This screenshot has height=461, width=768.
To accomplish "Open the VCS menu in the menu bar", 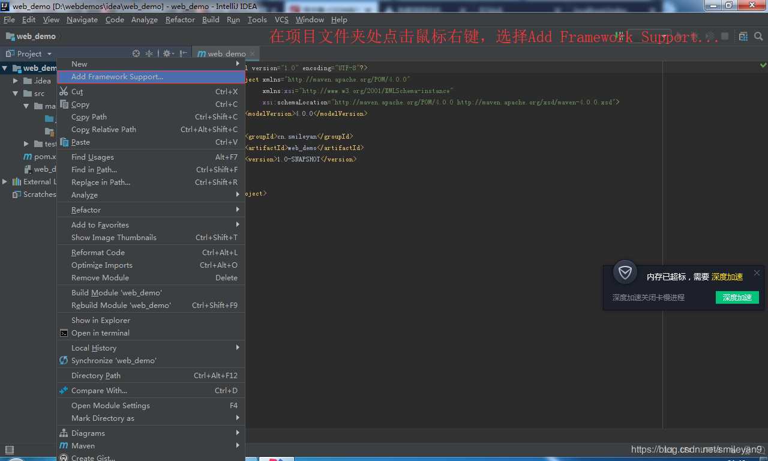I will 281,19.
